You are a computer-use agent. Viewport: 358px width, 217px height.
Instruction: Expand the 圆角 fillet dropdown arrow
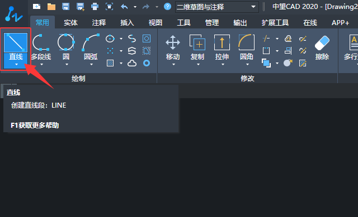247,65
